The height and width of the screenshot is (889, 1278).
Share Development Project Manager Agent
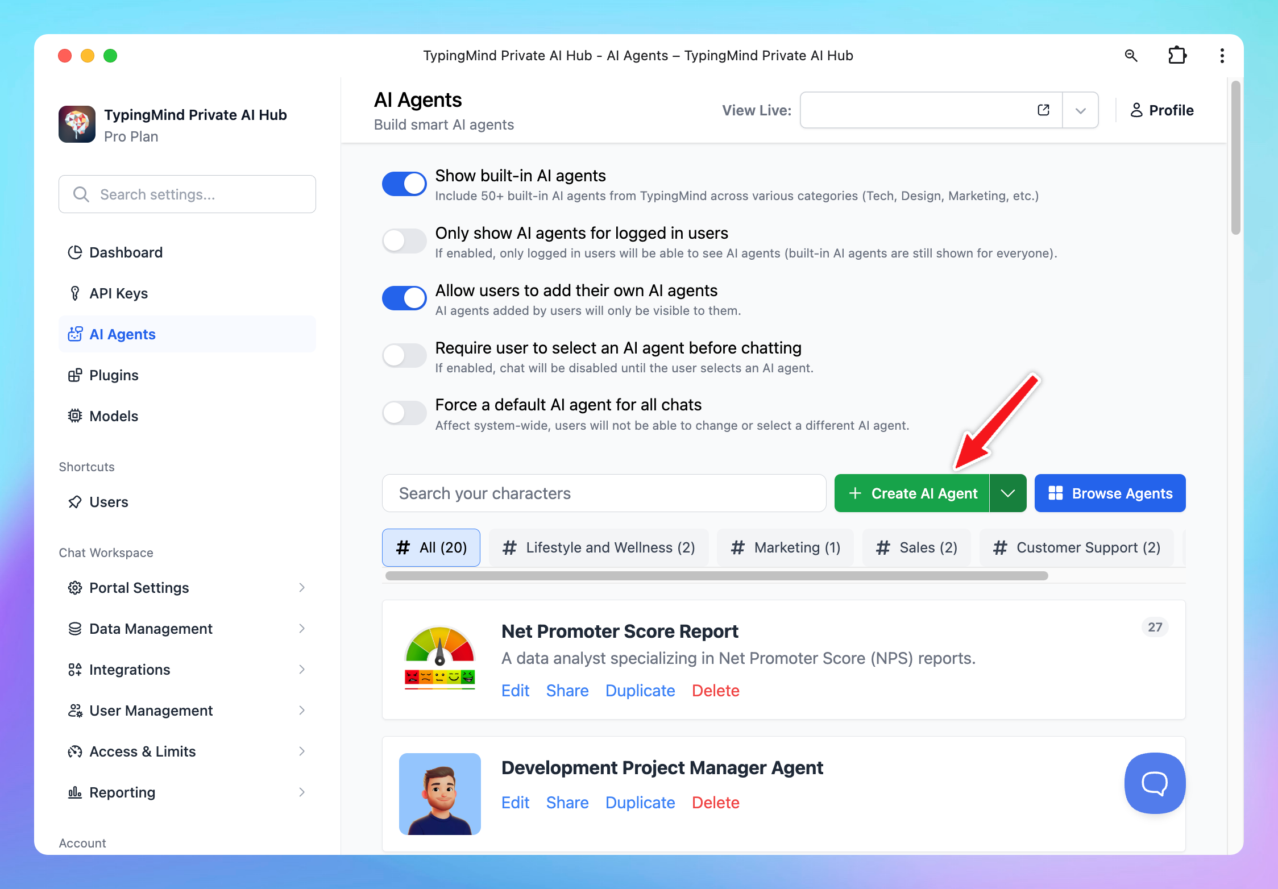tap(567, 803)
